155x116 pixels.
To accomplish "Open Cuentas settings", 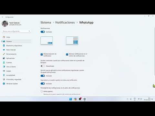I will click(x=16, y=63).
